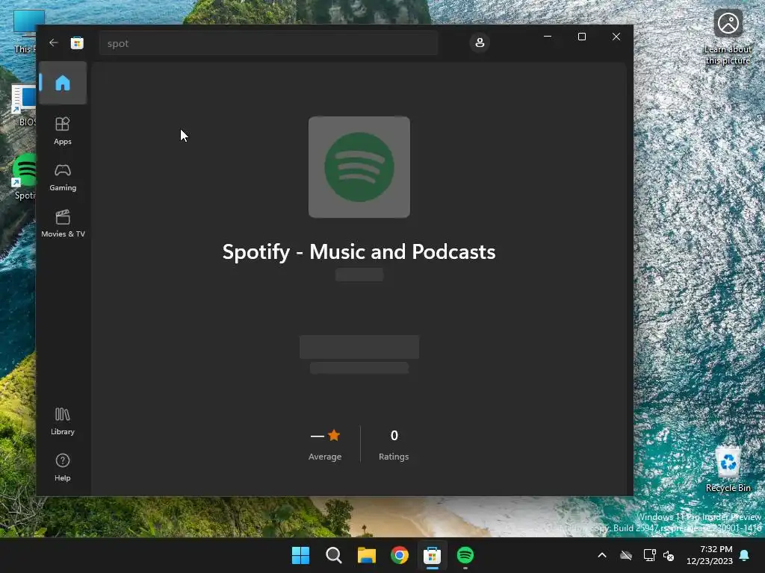Screen dimensions: 765x573
Task: Select the BIOS desktop shortcut icon
Action: click(24, 106)
